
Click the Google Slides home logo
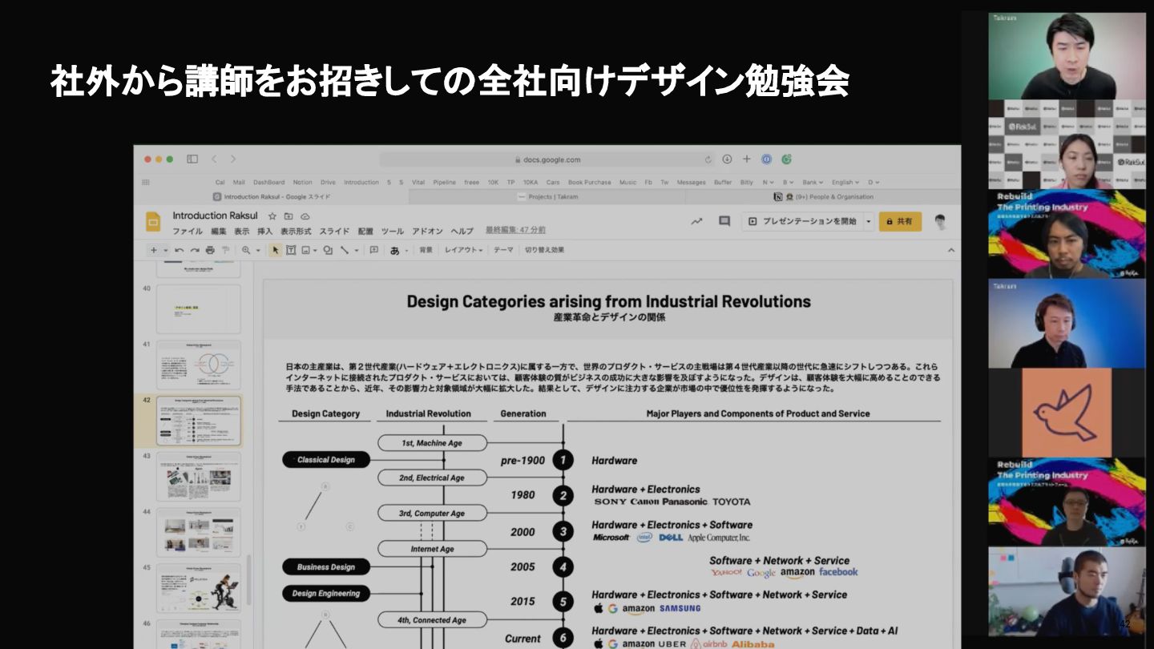(153, 222)
